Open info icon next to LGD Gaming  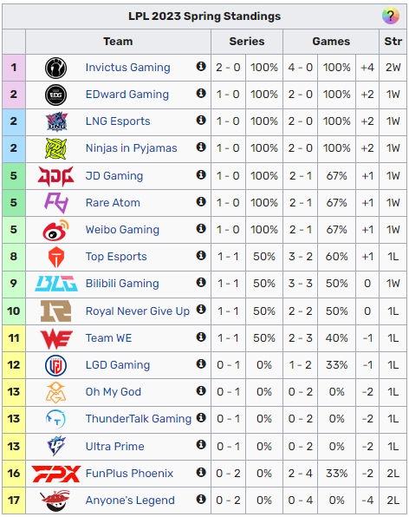point(201,363)
